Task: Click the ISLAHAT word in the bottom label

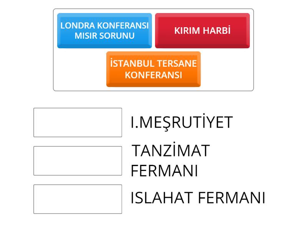Action: coord(162,198)
